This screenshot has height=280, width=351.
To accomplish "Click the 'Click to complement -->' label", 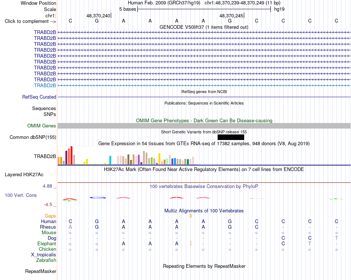I will pyautogui.click(x=30, y=21).
